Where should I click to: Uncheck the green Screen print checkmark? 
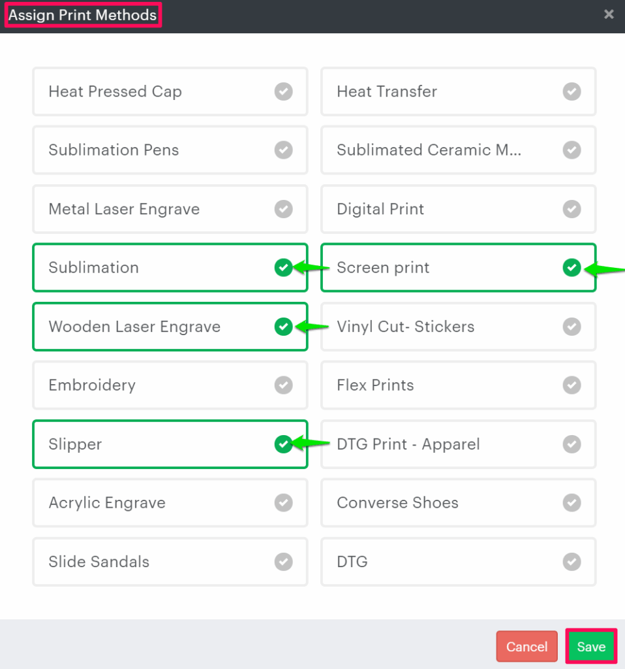(x=572, y=268)
